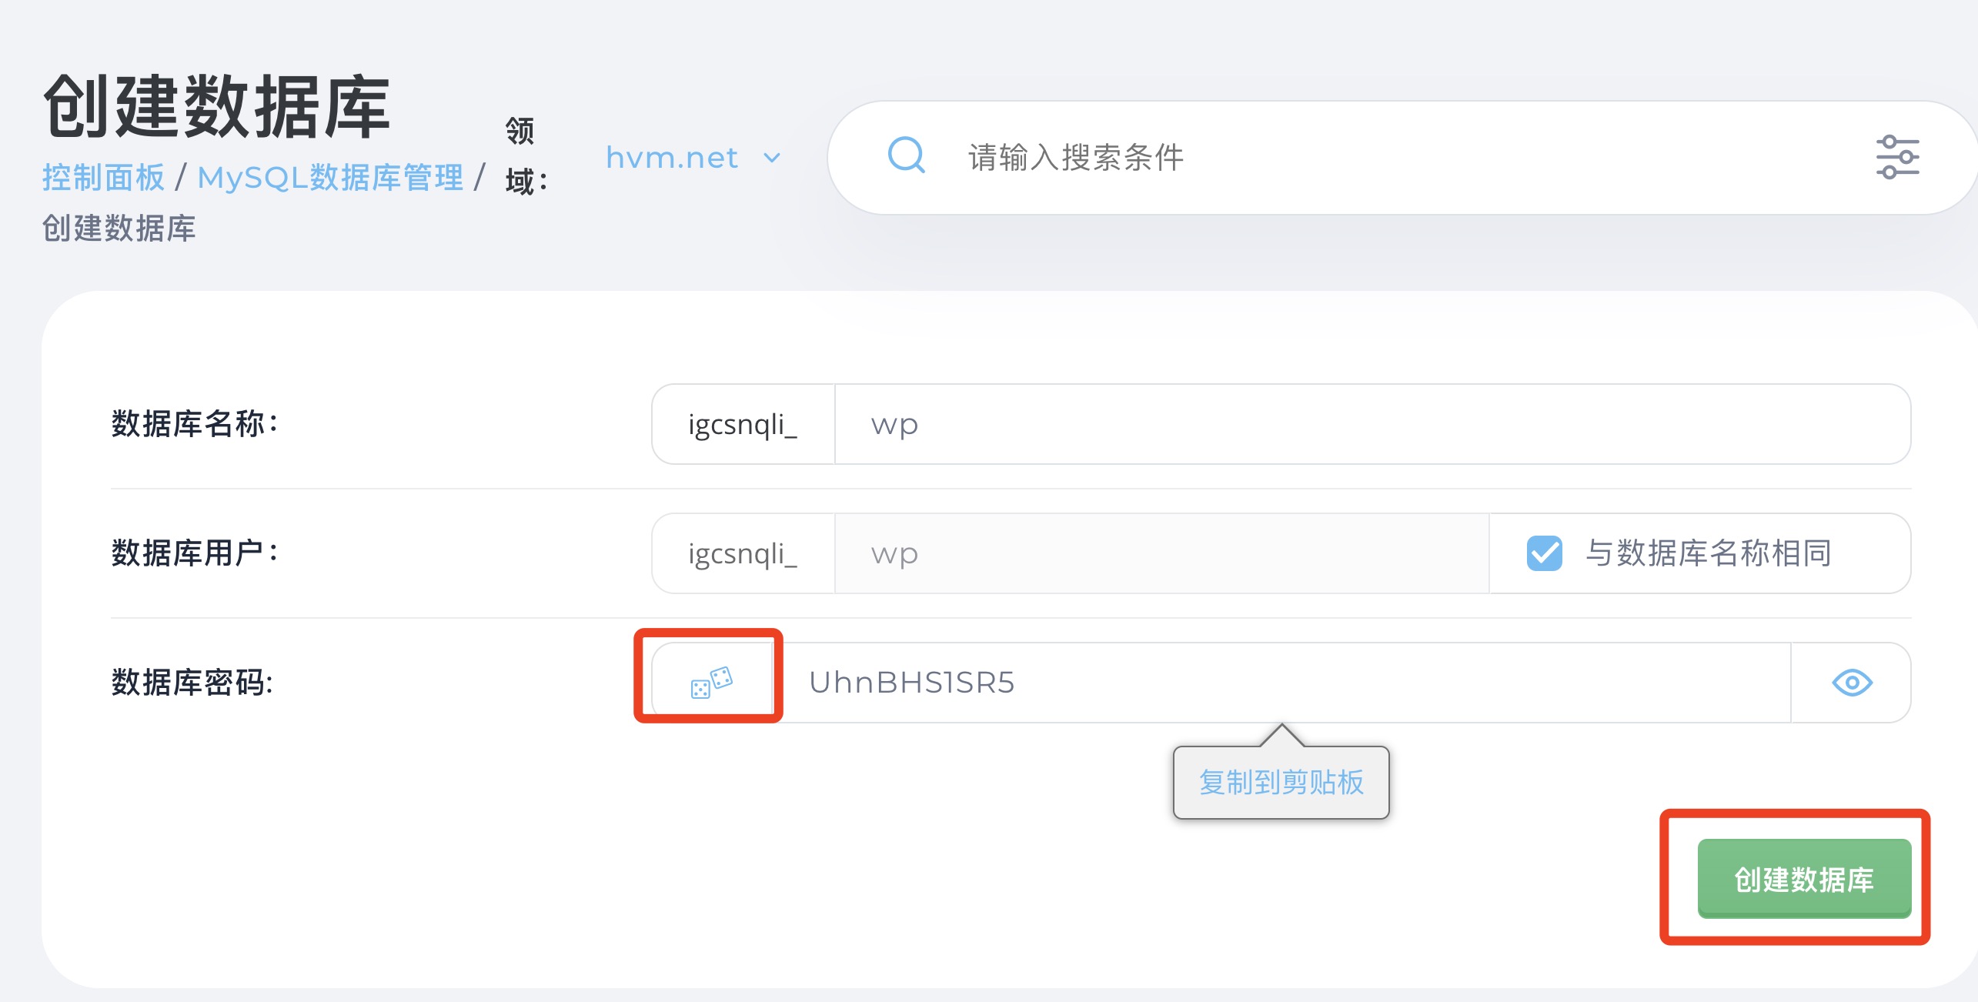Click the igcsnqli_ prefix of database user
Screen dimensions: 1978x1002
(743, 553)
